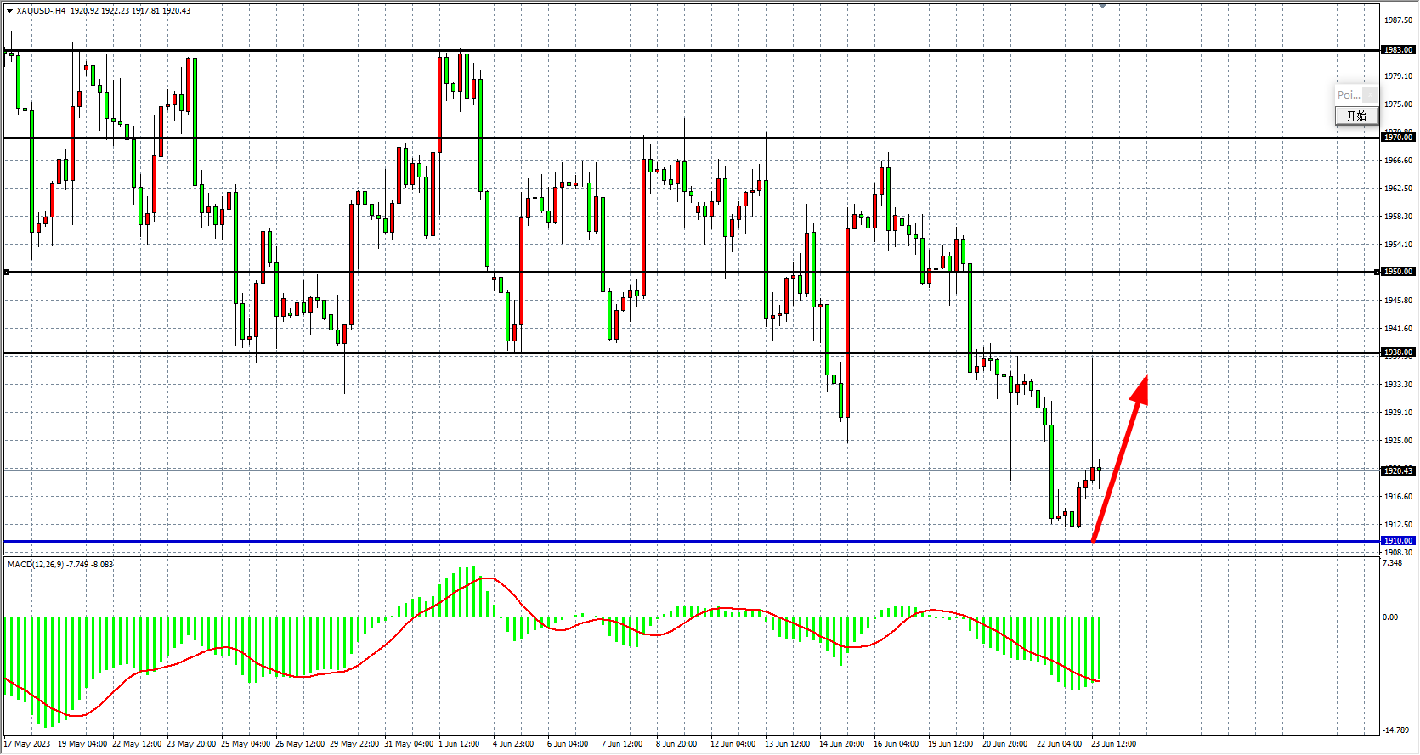This screenshot has height=755, width=1420.
Task: Select the blue horizontal support line
Action: (595, 541)
